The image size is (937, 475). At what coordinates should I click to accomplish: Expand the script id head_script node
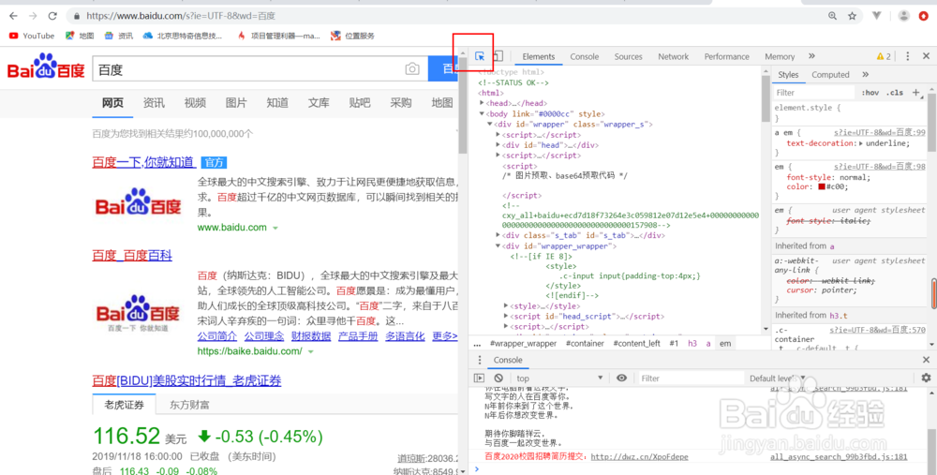[506, 316]
